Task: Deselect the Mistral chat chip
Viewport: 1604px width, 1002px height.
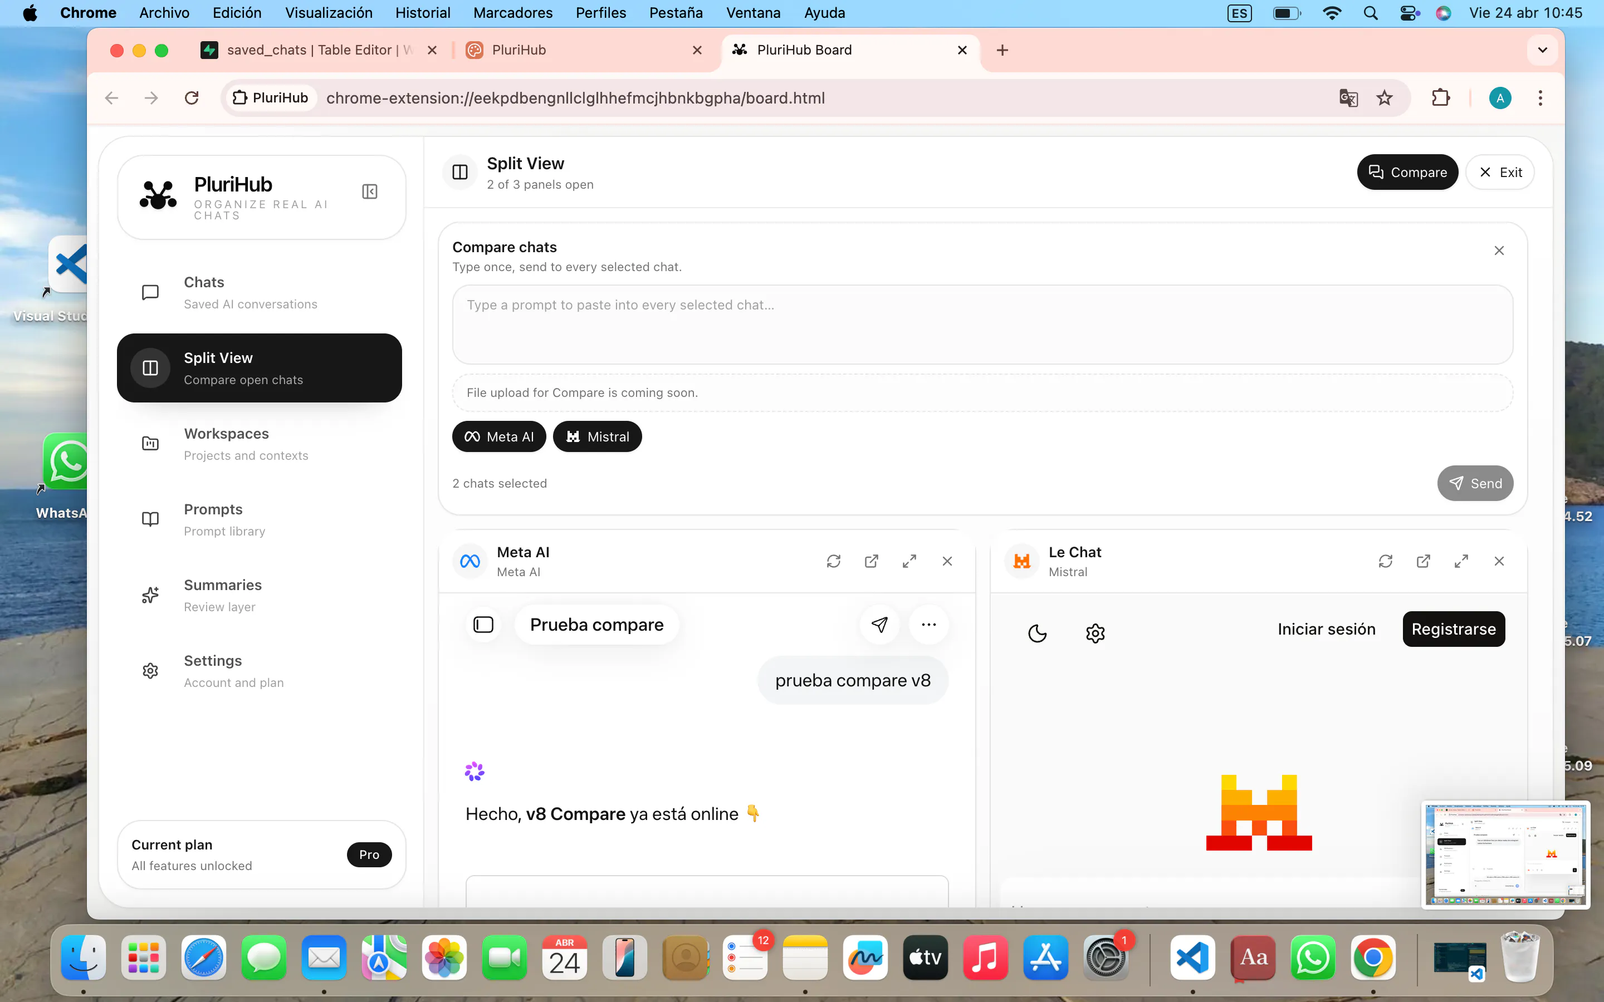Action: 597,437
